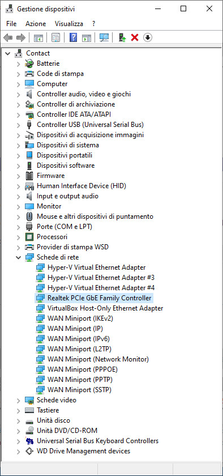Click the Universal Serial Bus Keyboard Controllers icon
Screen dimensions: 223x476
[29, 441]
